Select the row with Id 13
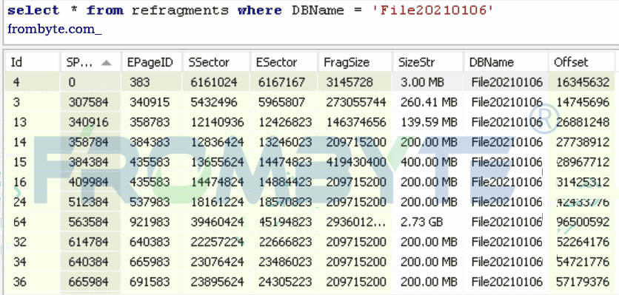619x295 pixels. [x=309, y=122]
